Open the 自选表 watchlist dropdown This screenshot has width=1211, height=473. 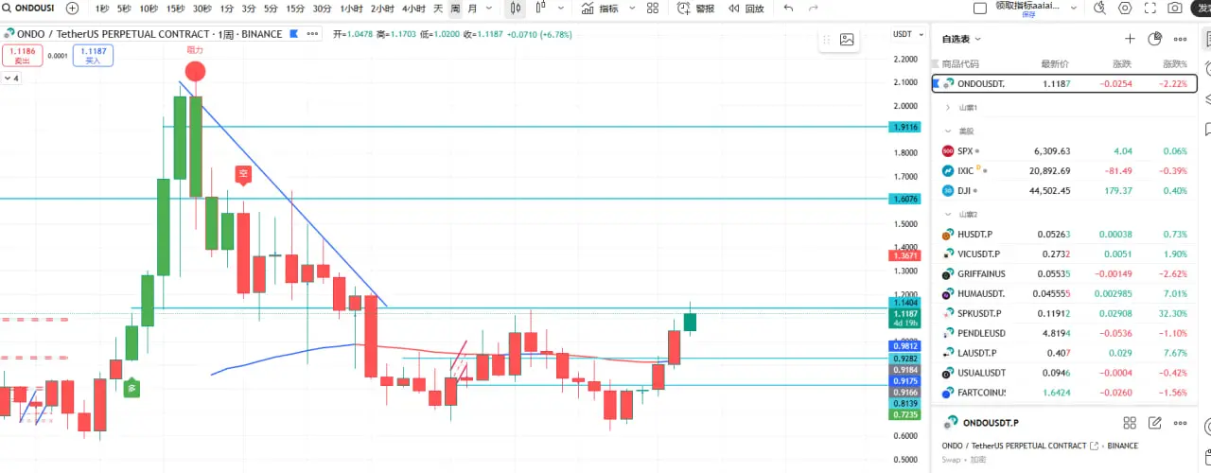(961, 39)
